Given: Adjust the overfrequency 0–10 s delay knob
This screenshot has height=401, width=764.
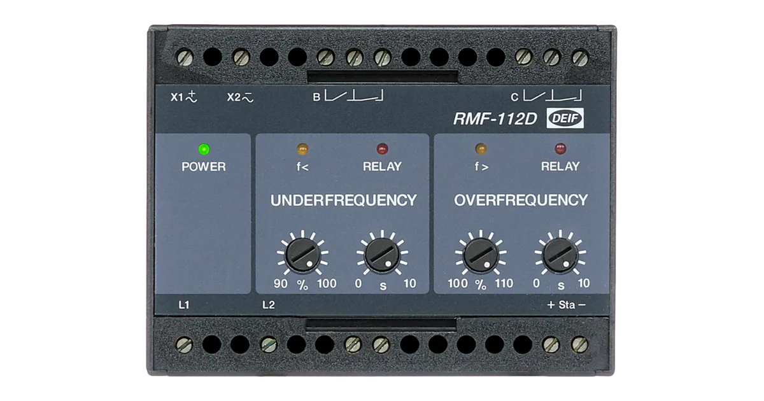Looking at the screenshot, I should (560, 255).
